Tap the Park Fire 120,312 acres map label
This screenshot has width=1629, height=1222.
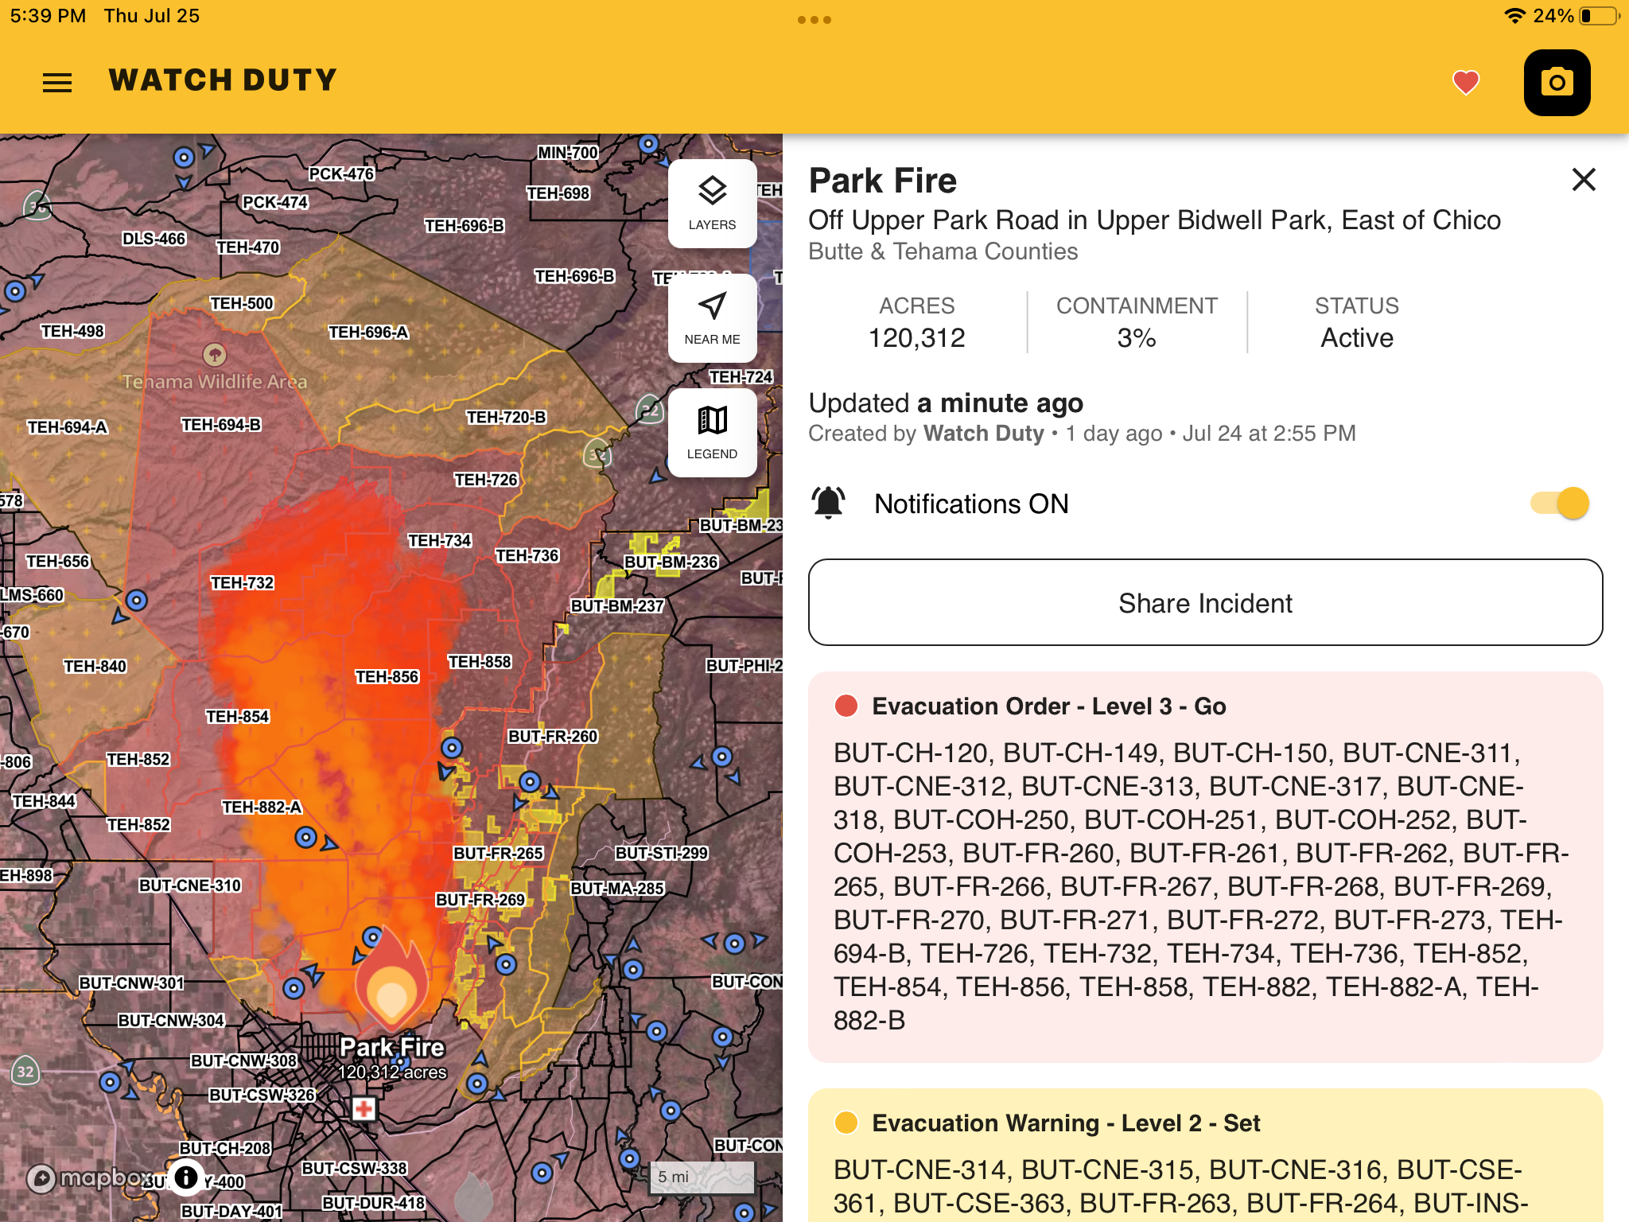click(x=392, y=1058)
